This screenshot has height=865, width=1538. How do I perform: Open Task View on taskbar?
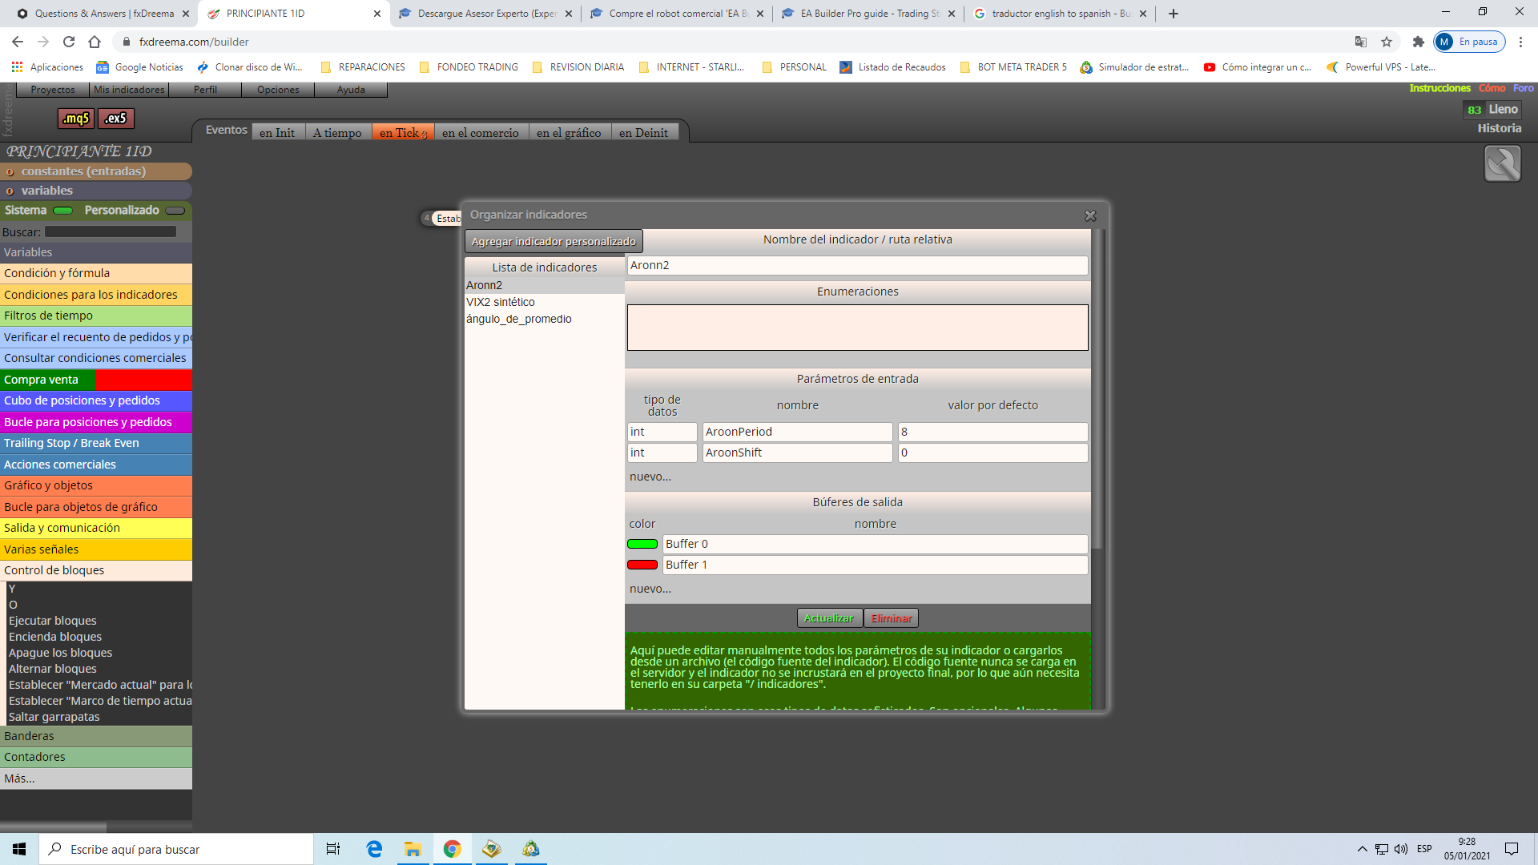pos(333,849)
